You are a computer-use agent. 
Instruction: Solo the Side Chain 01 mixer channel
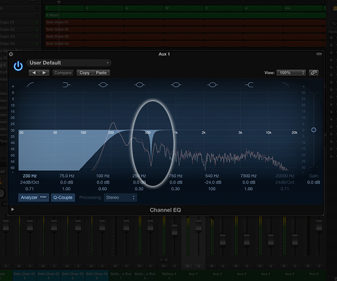(30, 266)
